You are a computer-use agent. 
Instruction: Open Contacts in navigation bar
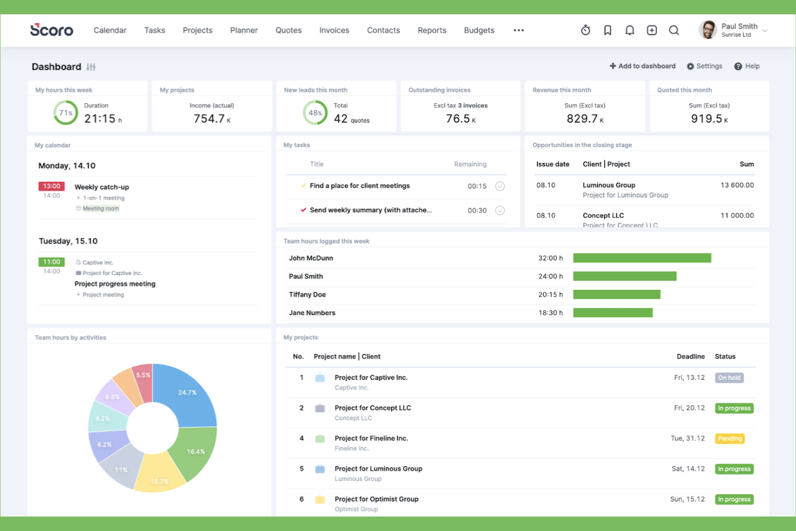pos(383,30)
